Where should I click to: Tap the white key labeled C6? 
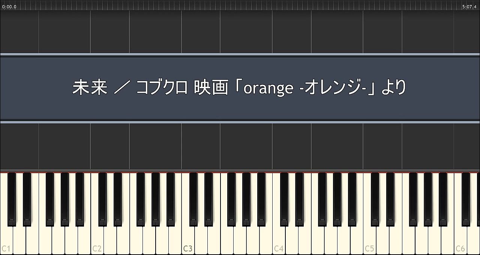(460, 239)
